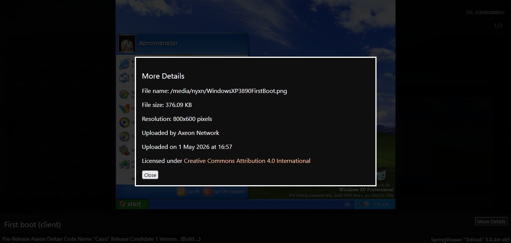511x243 pixels.
Task: Click the File size: 376.09 KB line
Action: 167,105
